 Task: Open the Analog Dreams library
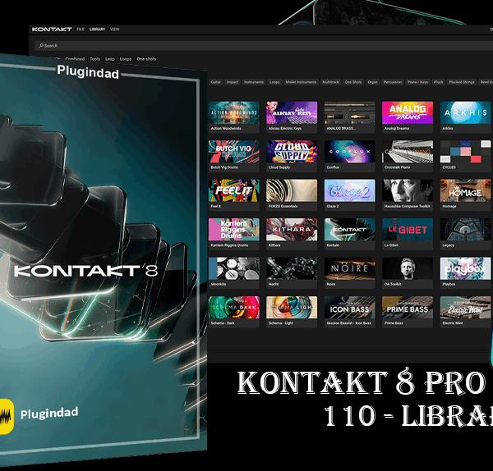point(408,117)
